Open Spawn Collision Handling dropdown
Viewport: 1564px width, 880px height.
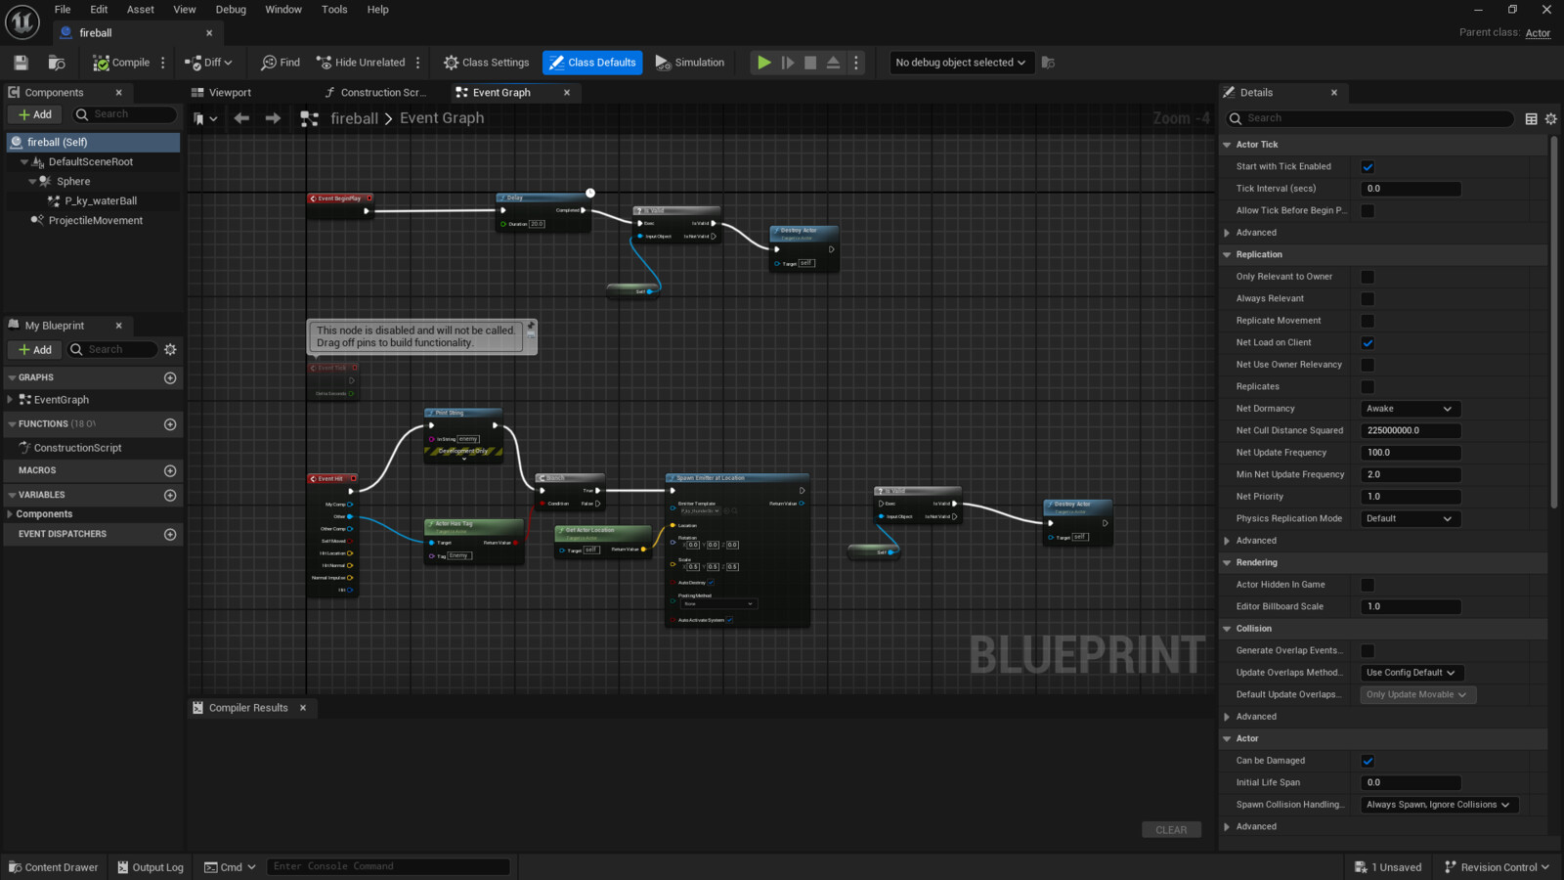click(1439, 805)
